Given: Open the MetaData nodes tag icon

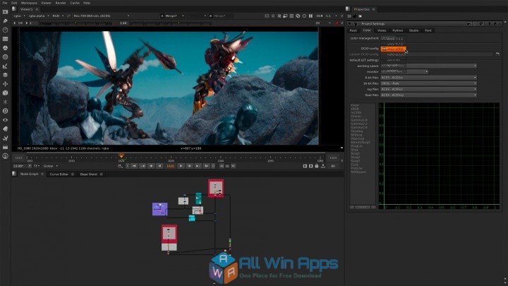Looking at the screenshot, I should [x=5, y=129].
